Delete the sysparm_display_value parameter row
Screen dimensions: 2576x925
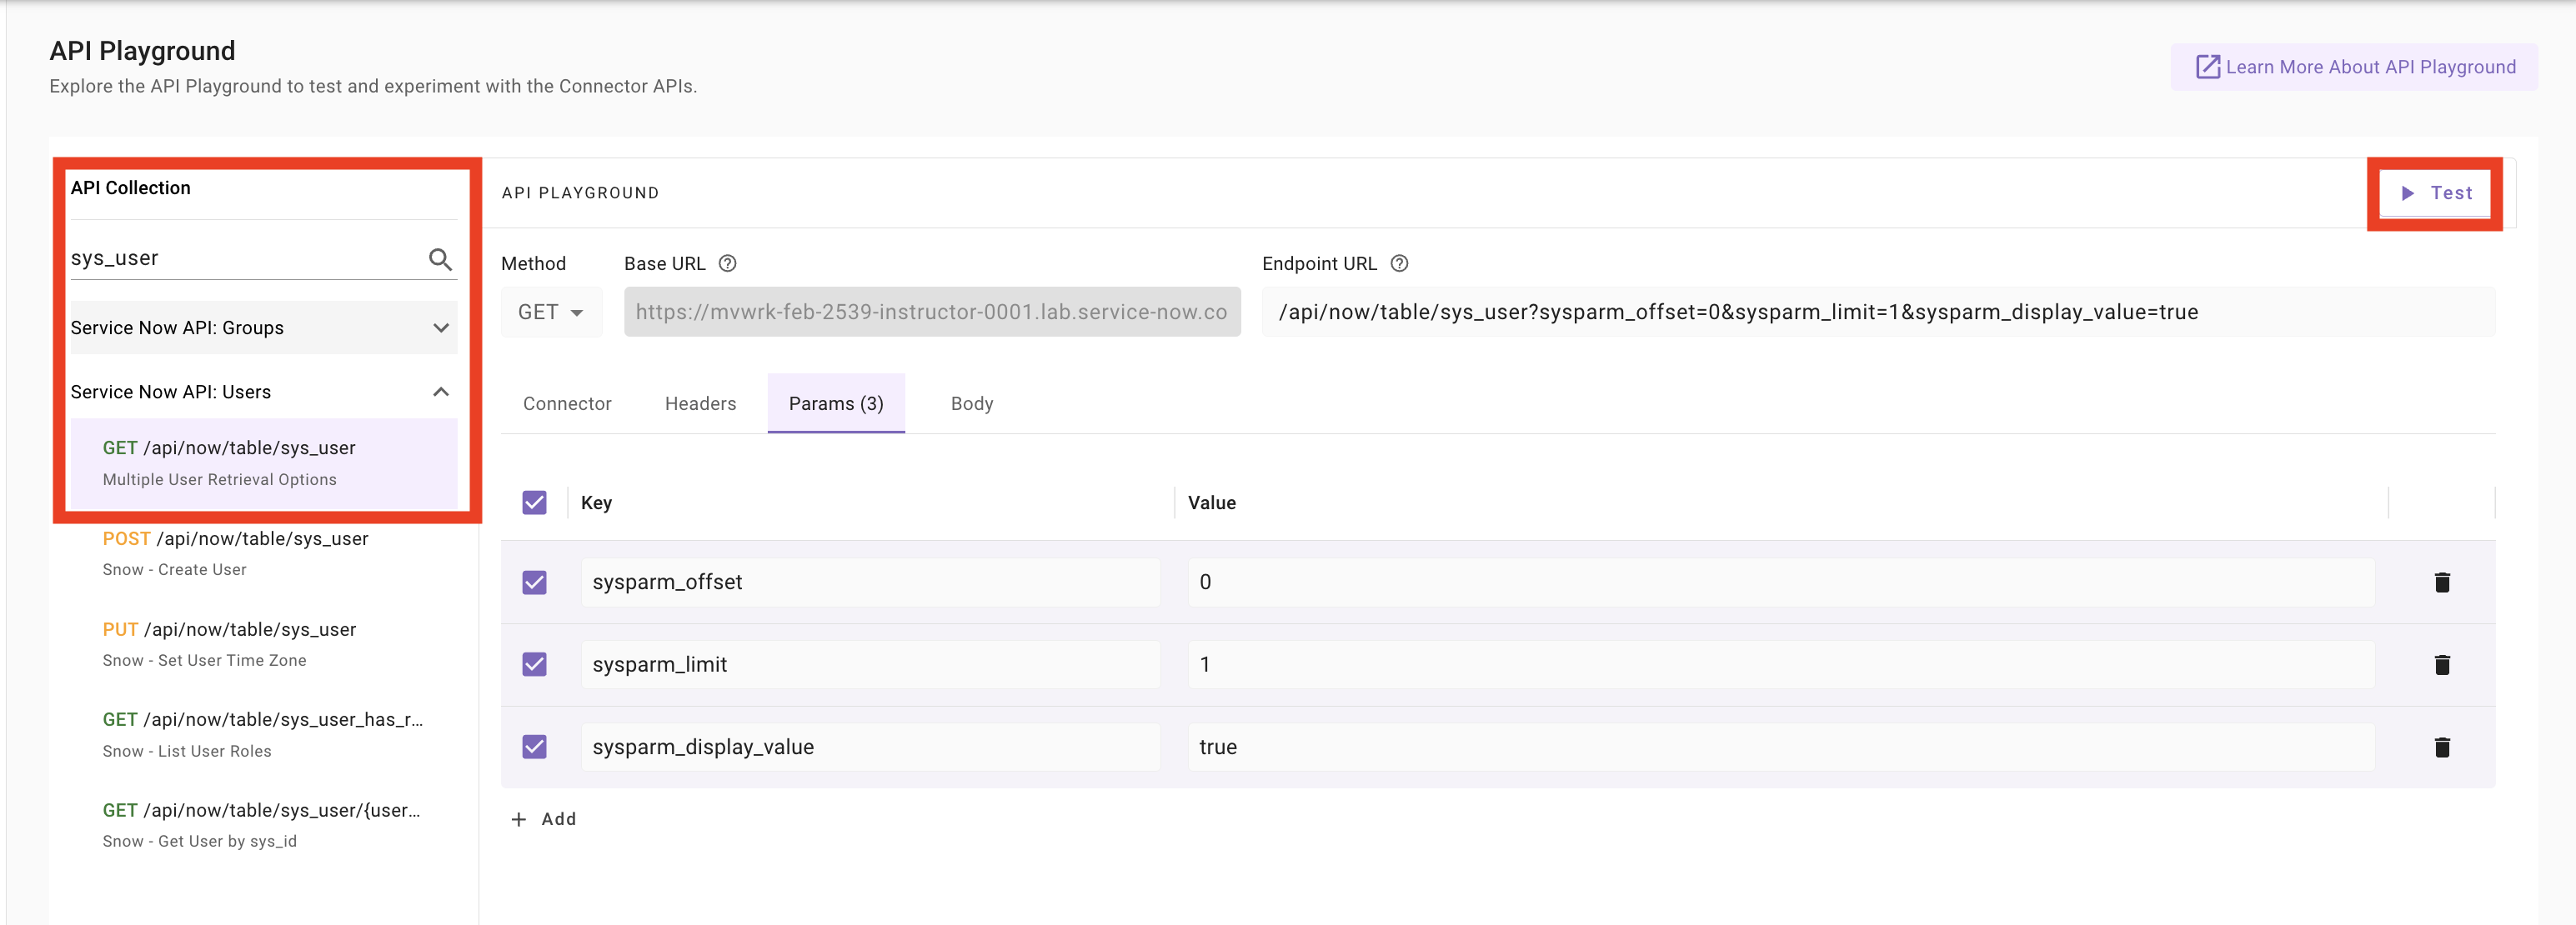[2442, 747]
